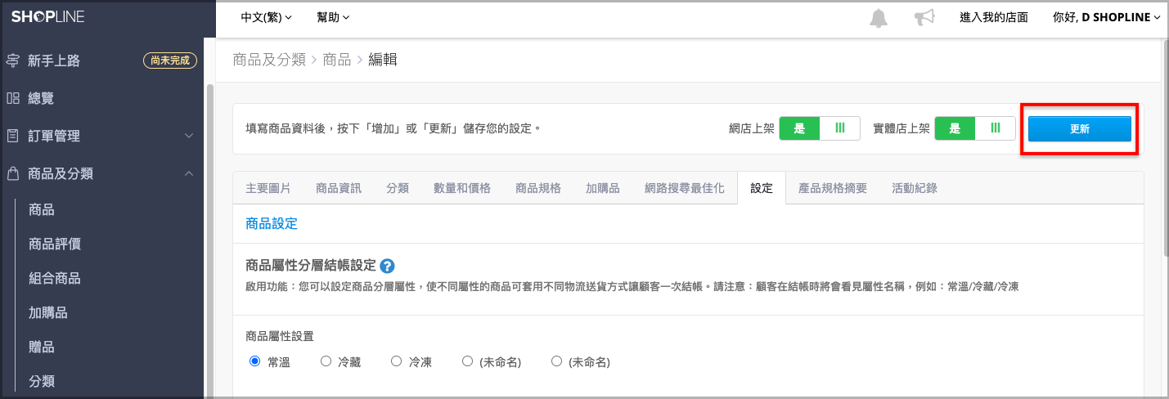Screen dimensions: 1169x399
Task: Switch to the 活動紀錄 tab
Action: (915, 188)
